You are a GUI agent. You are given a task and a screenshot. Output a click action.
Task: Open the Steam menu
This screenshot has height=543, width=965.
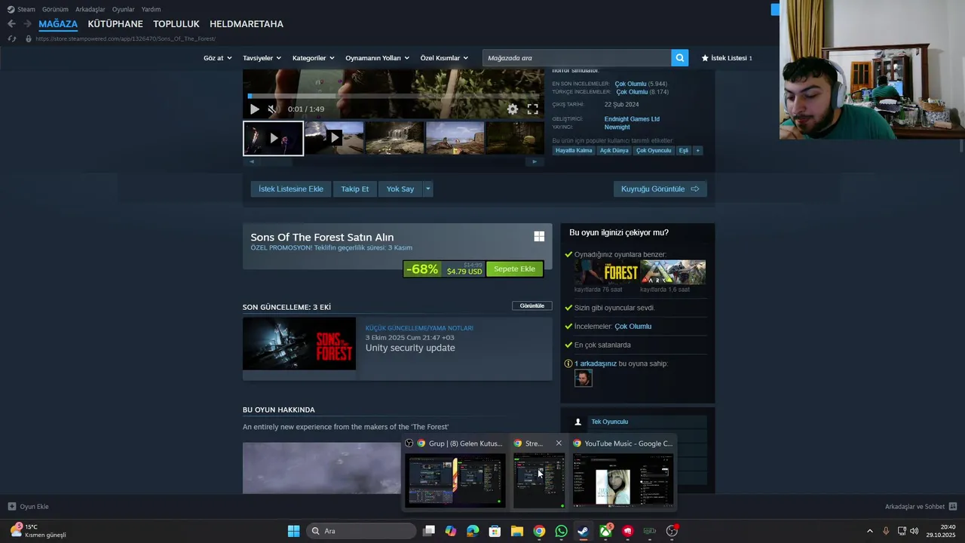pos(21,9)
